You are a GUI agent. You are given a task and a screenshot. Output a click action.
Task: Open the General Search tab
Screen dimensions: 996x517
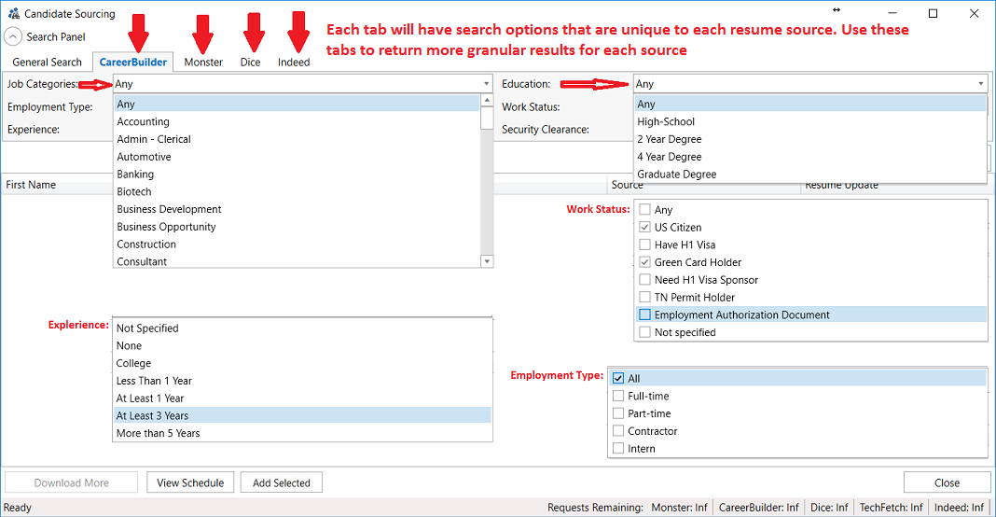[47, 63]
